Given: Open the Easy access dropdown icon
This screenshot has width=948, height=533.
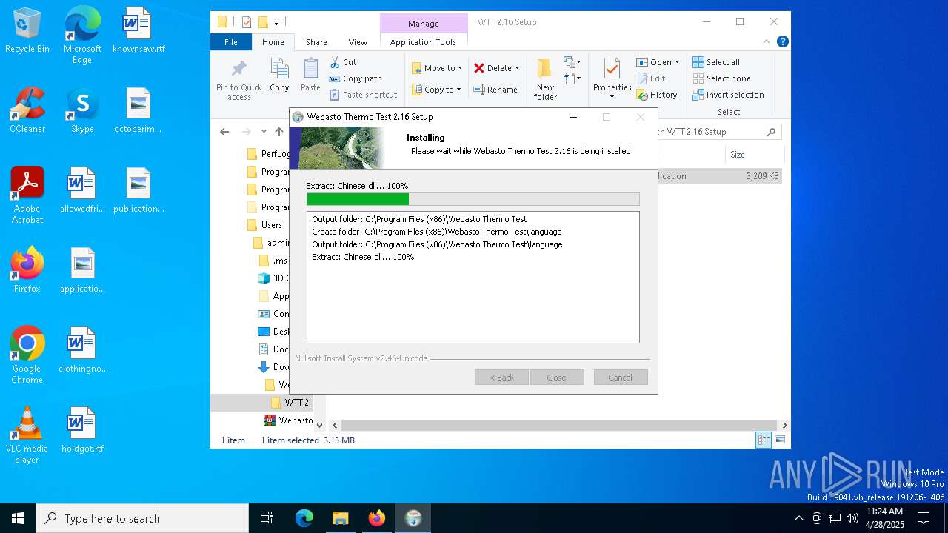Looking at the screenshot, I should pos(572,78).
